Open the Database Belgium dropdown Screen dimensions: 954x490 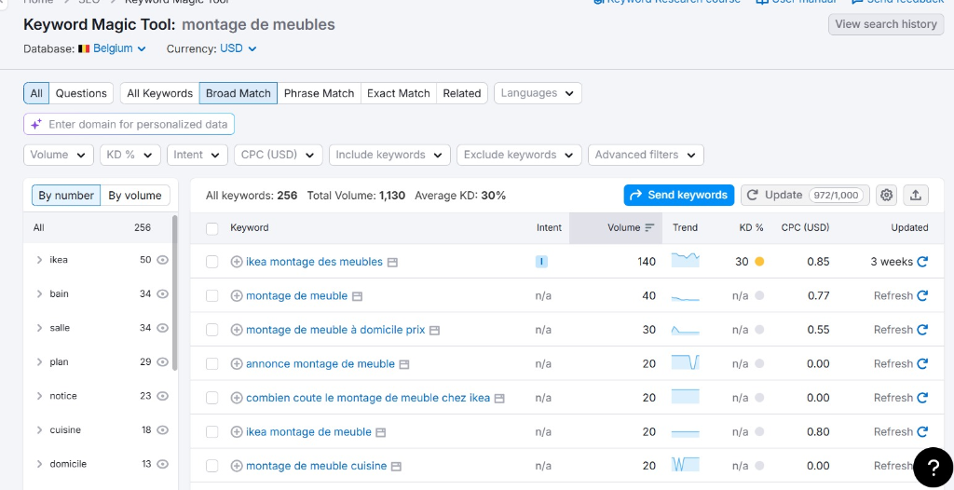112,48
